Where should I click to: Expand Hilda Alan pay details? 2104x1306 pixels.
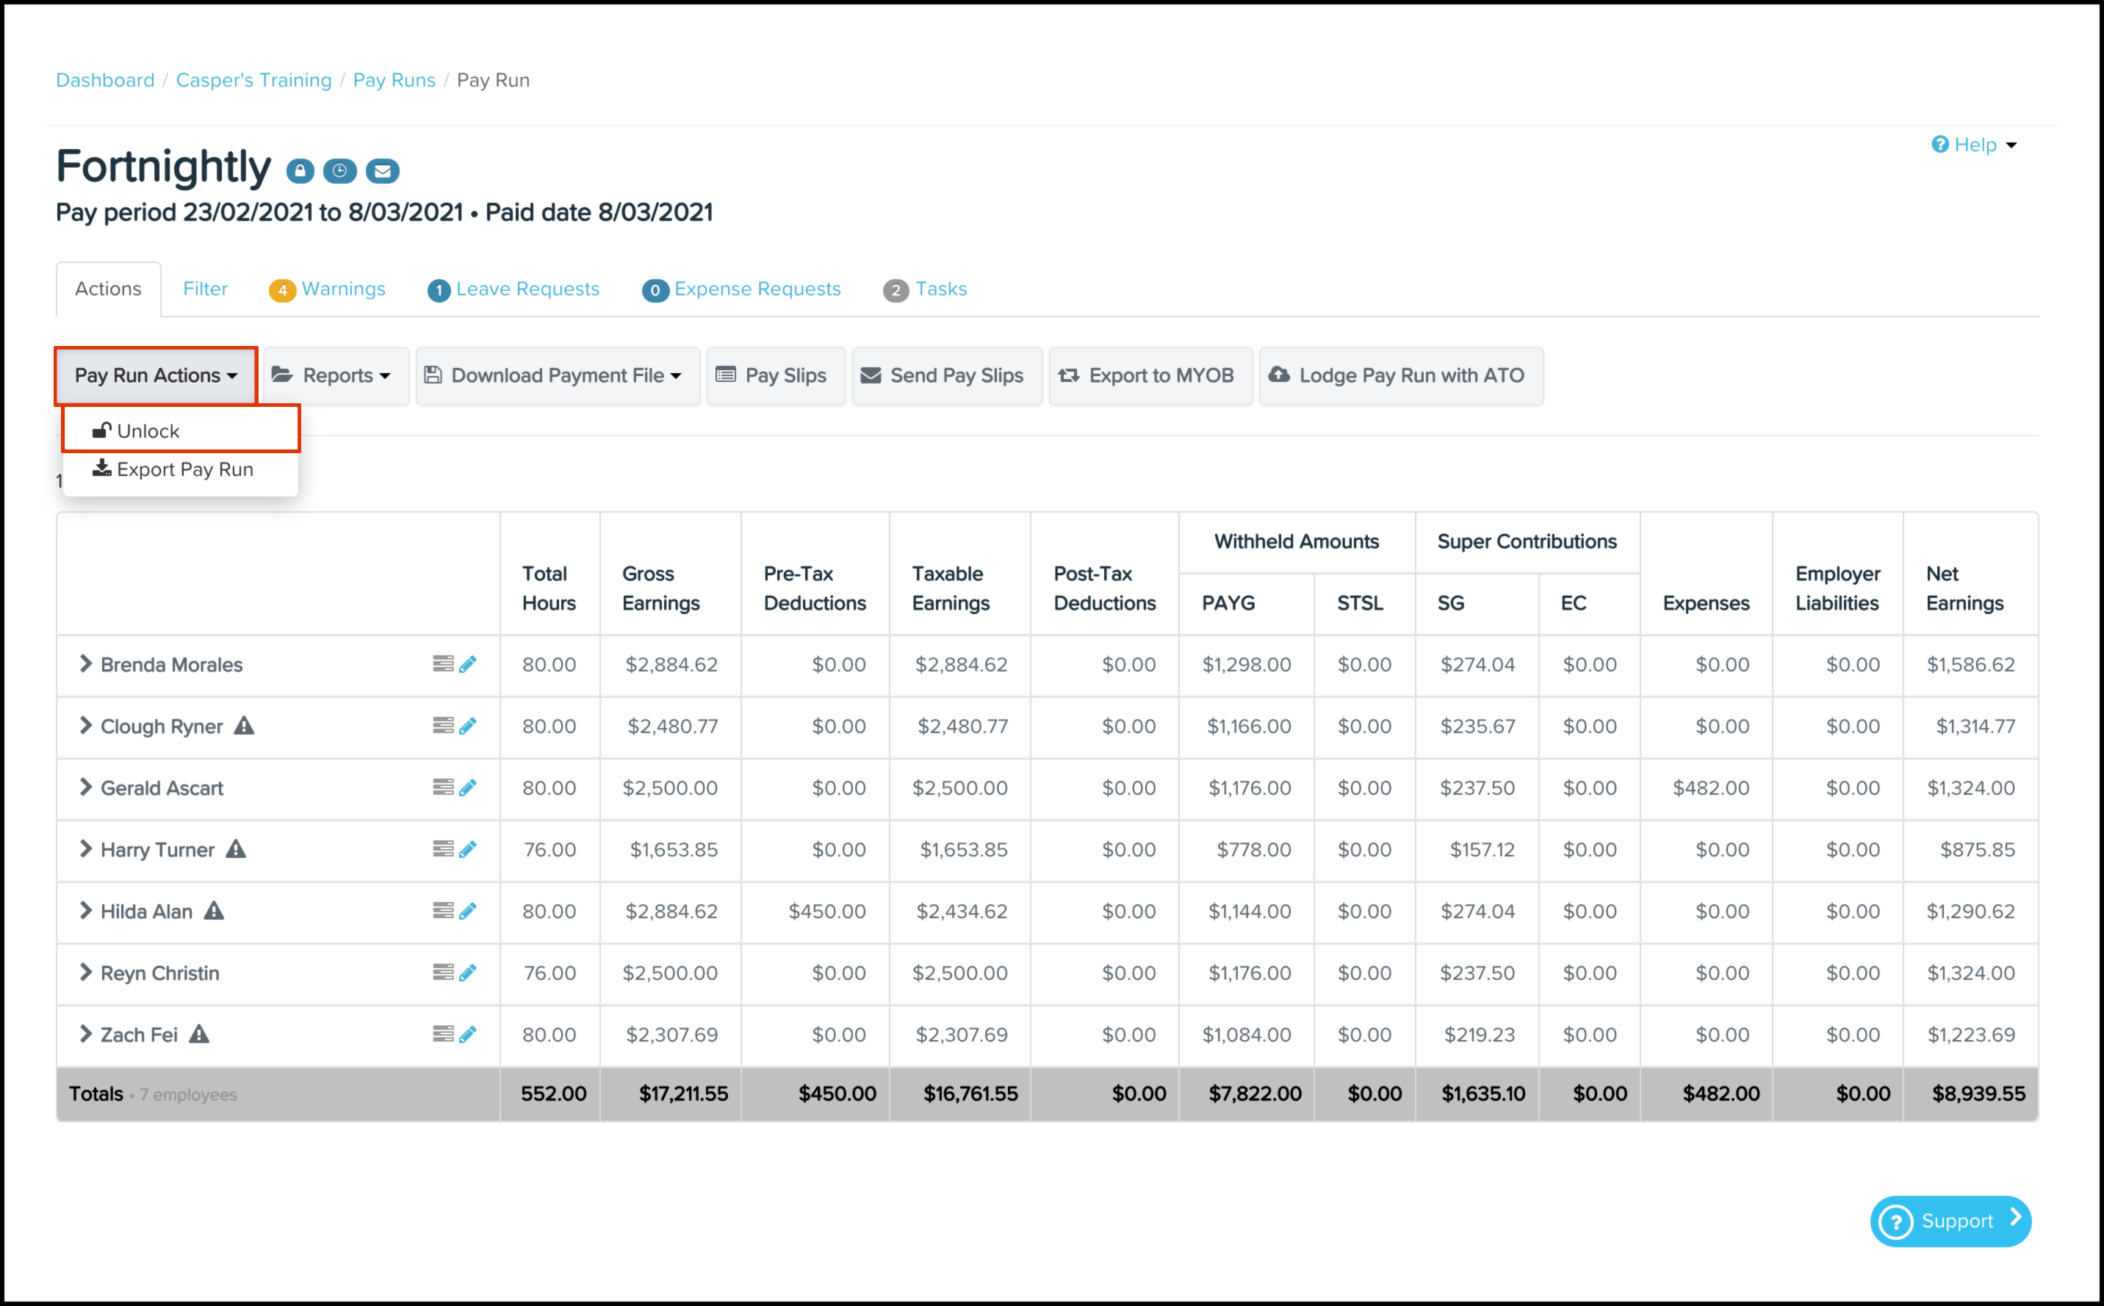click(85, 910)
